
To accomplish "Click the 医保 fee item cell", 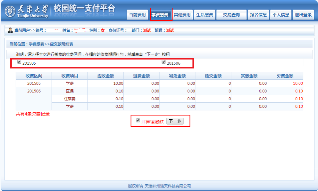I will [70, 91].
